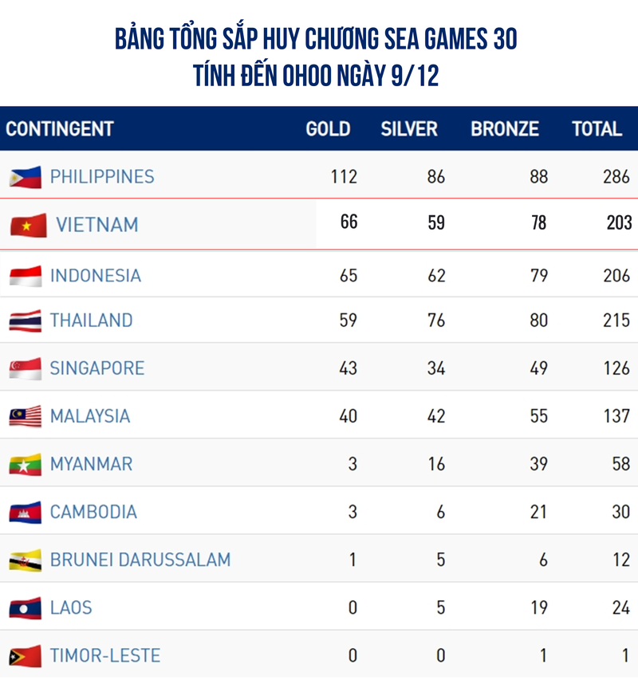The width and height of the screenshot is (638, 680).
Task: Open the PHILIPPINES contingent link
Action: click(102, 177)
